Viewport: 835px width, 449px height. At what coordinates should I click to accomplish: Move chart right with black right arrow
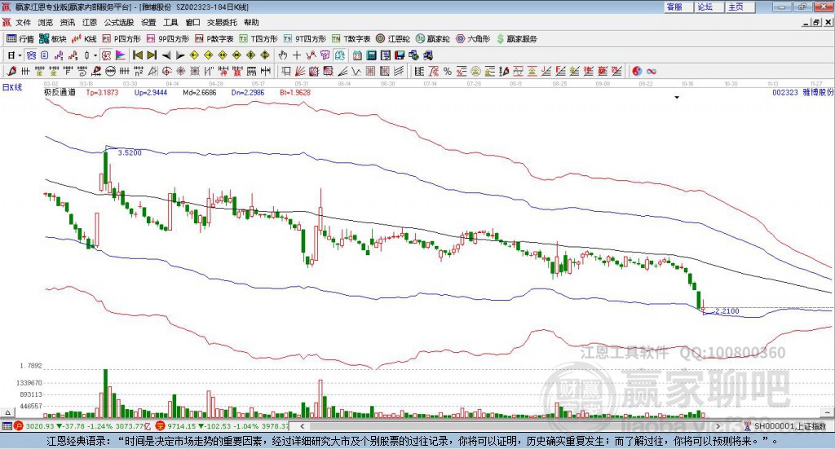180,55
